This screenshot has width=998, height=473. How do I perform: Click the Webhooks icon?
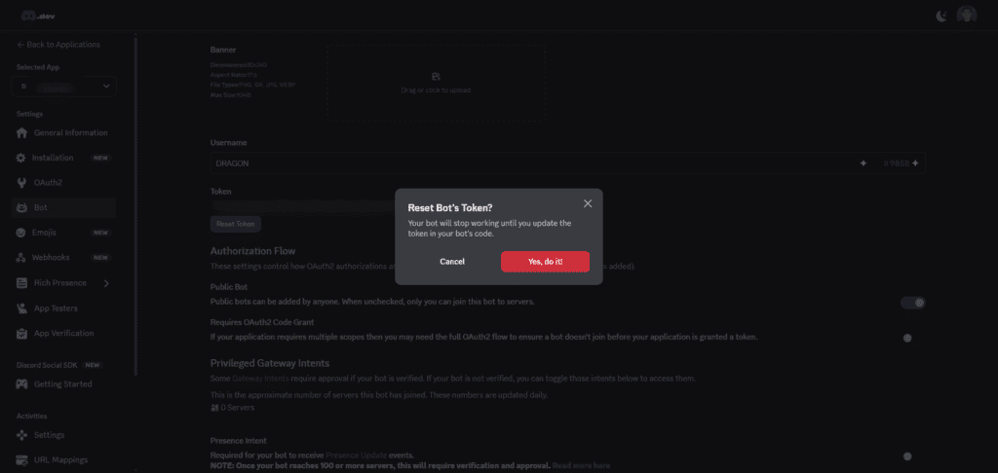[21, 258]
